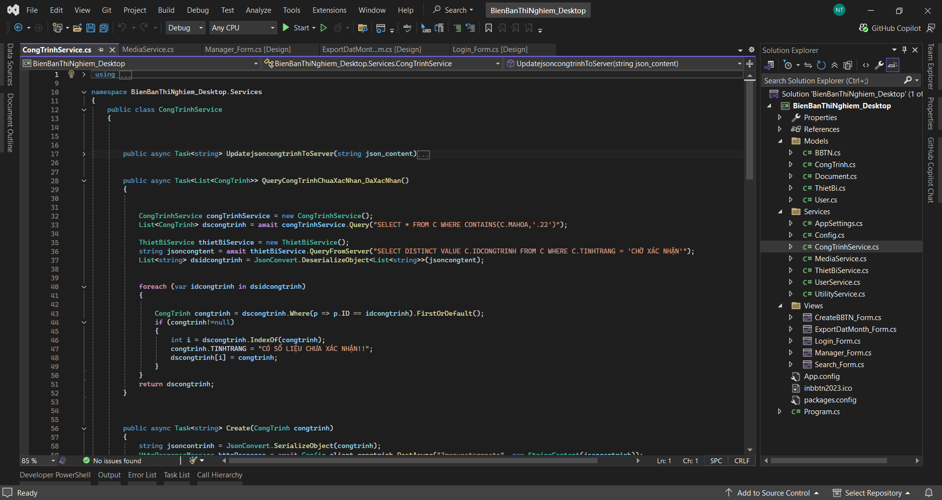The width and height of the screenshot is (942, 500).
Task: Click Add to Source Control
Action: pos(773,493)
